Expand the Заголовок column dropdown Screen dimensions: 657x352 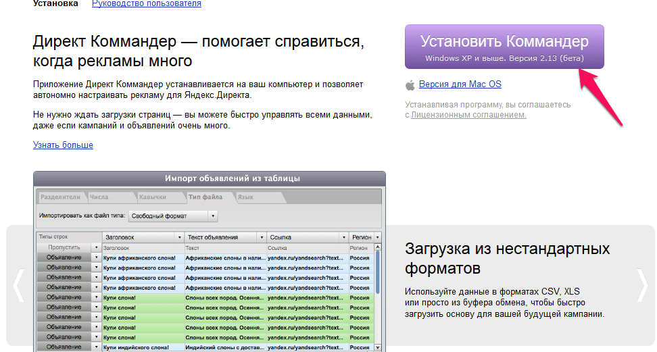coord(179,237)
